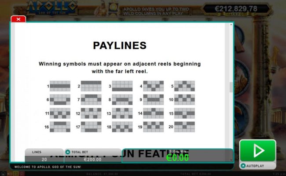Select payline 11 diagram
This screenshot has width=286, height=176.
[x=60, y=113]
